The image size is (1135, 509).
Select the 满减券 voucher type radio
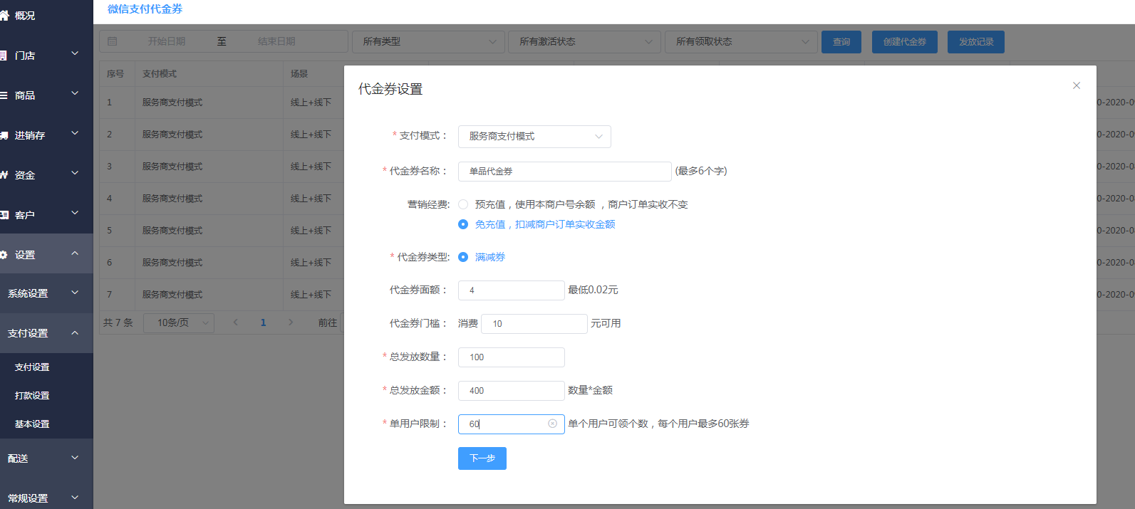click(x=463, y=257)
